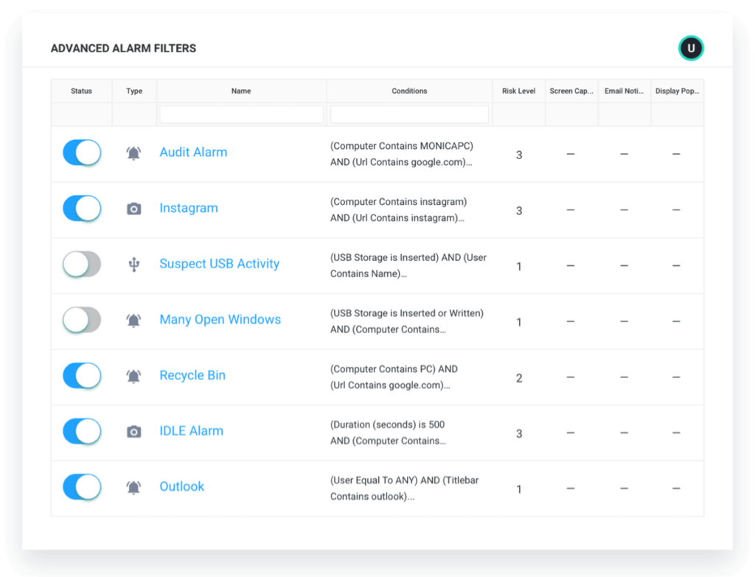The height and width of the screenshot is (577, 755).
Task: Open the Recycle Bin alarm filter
Action: point(192,376)
